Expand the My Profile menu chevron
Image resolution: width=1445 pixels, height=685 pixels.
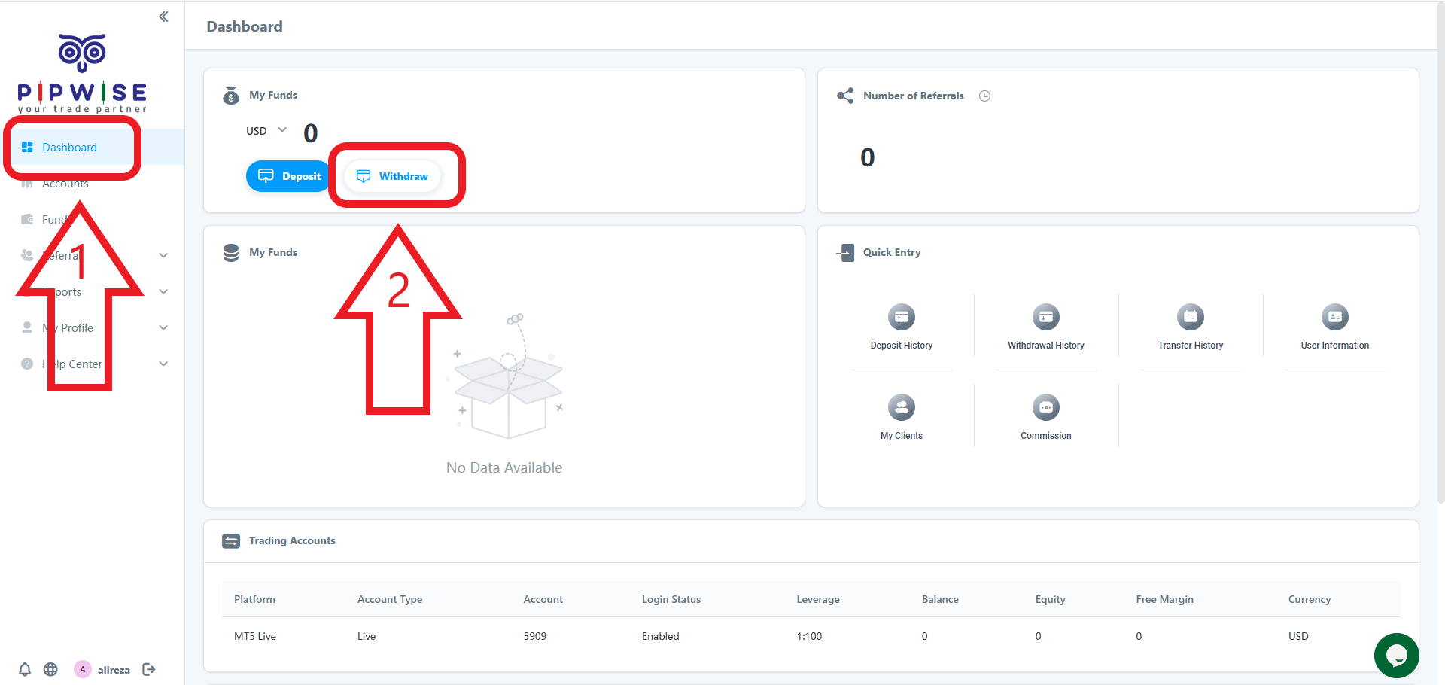163,327
